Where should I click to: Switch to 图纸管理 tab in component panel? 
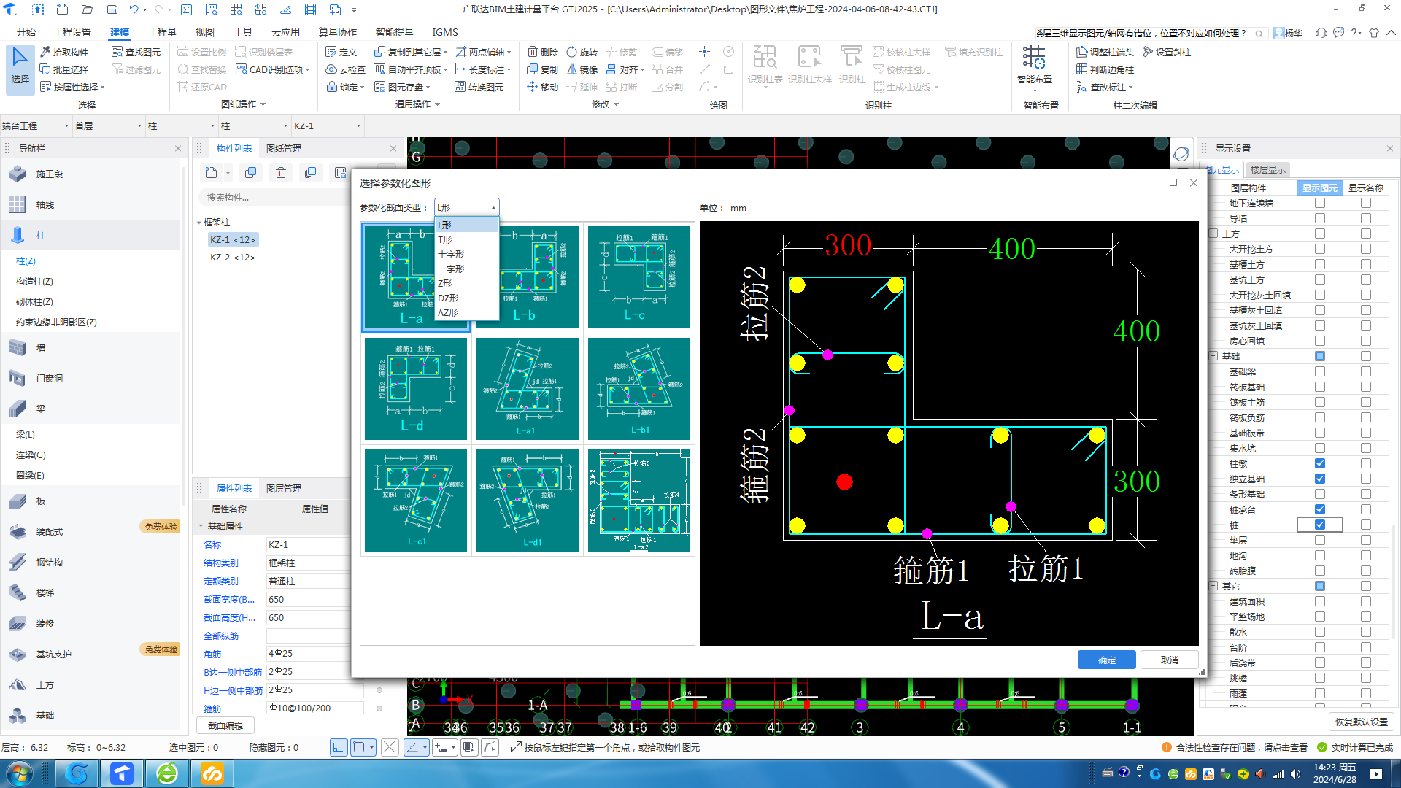point(283,148)
